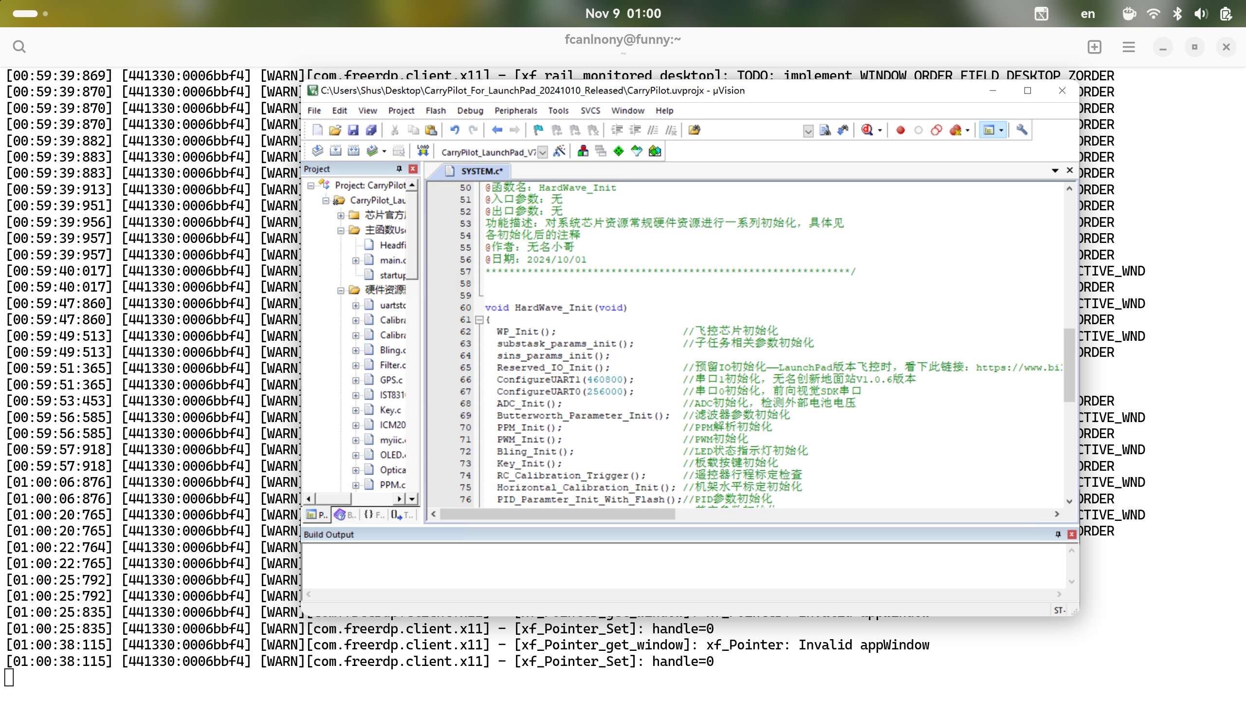Click the GPS.c file in project tree
The image size is (1246, 701).
pos(391,380)
